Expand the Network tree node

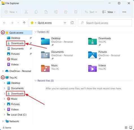tap(3, 121)
